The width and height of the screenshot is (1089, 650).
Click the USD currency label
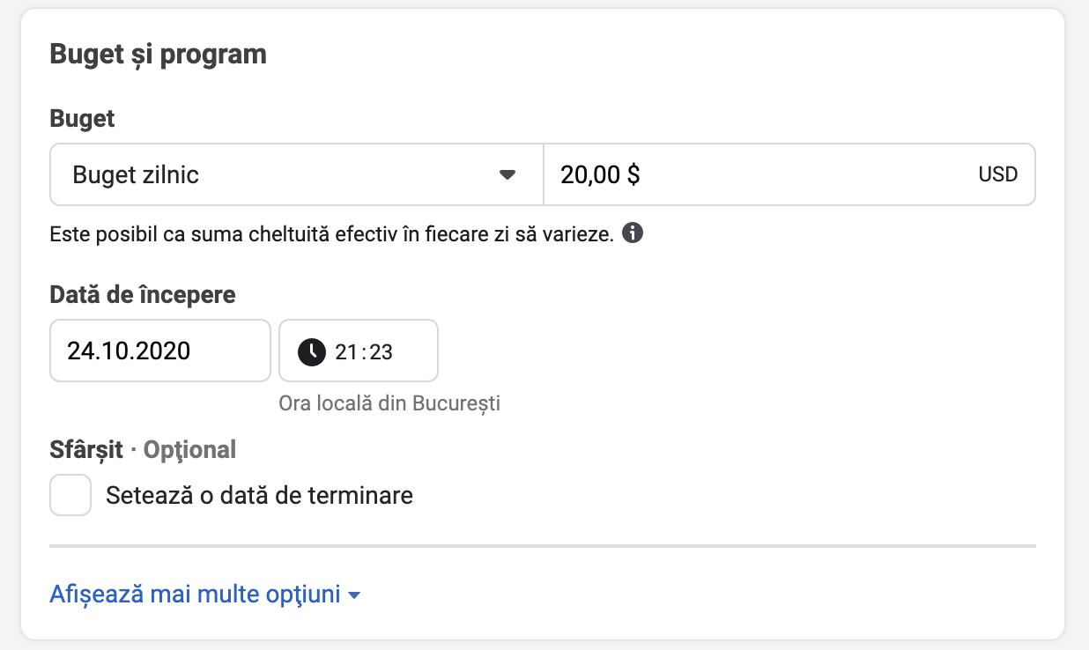coord(997,174)
